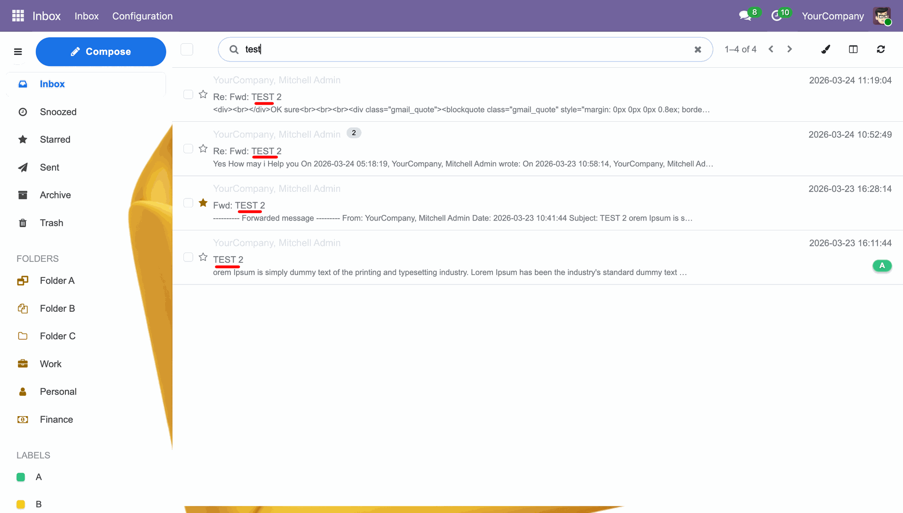Open activities clock icon with badge 10

[781, 16]
